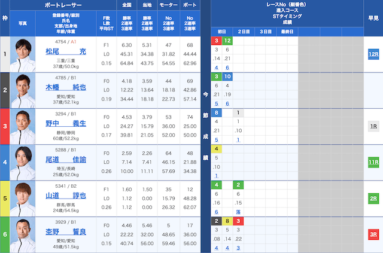Open the red 3R race badge

click(x=373, y=234)
